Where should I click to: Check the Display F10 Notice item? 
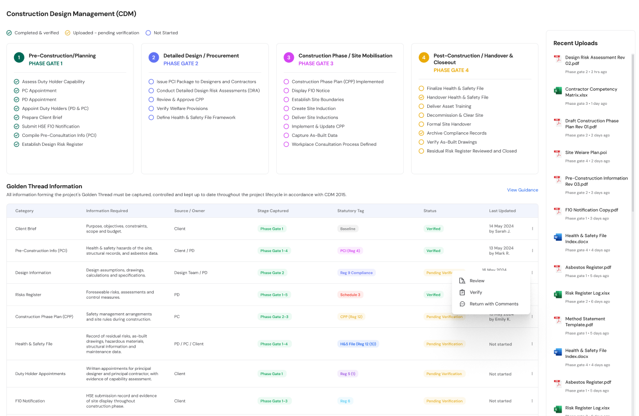(x=286, y=91)
